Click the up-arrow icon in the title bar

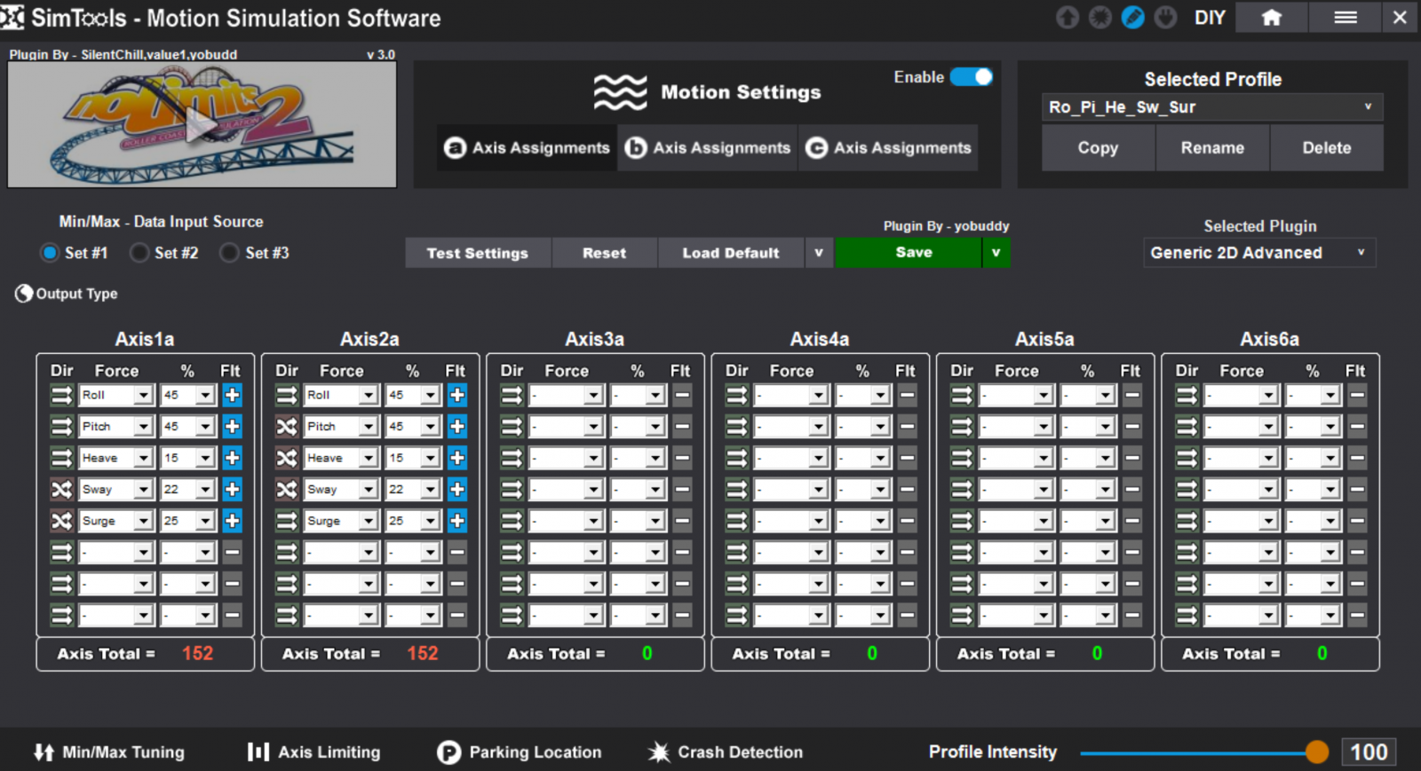point(1068,18)
